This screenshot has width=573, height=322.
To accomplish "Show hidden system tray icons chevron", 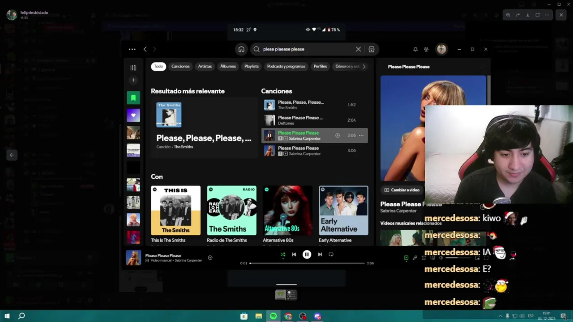I will click(x=500, y=316).
